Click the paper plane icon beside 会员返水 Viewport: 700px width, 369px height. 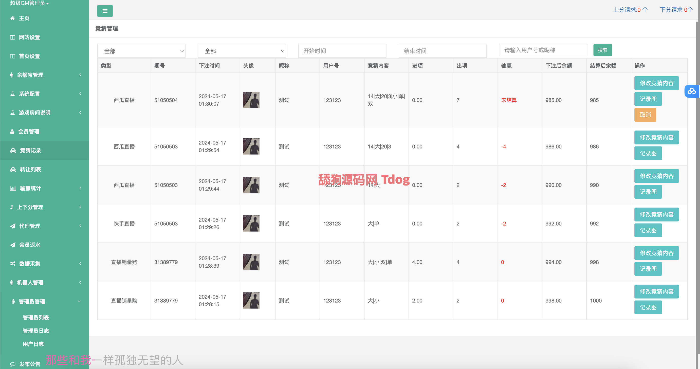(13, 245)
